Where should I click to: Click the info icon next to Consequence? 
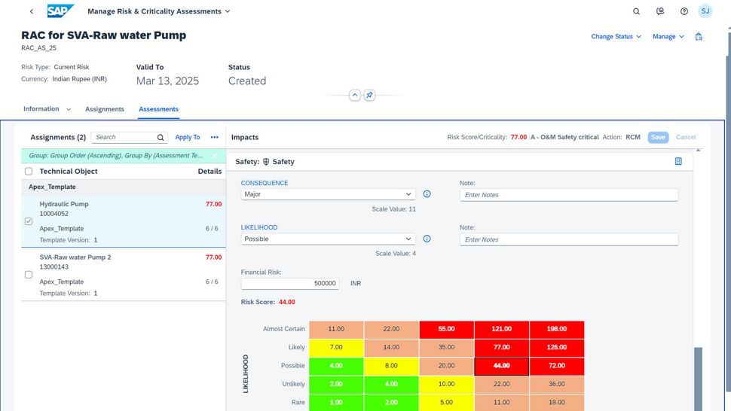tap(427, 194)
